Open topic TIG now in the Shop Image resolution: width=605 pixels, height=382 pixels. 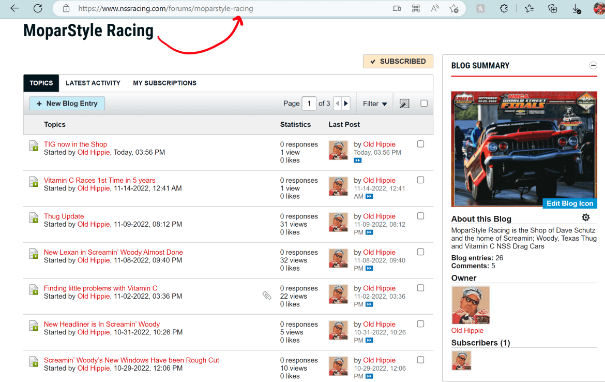(x=75, y=144)
